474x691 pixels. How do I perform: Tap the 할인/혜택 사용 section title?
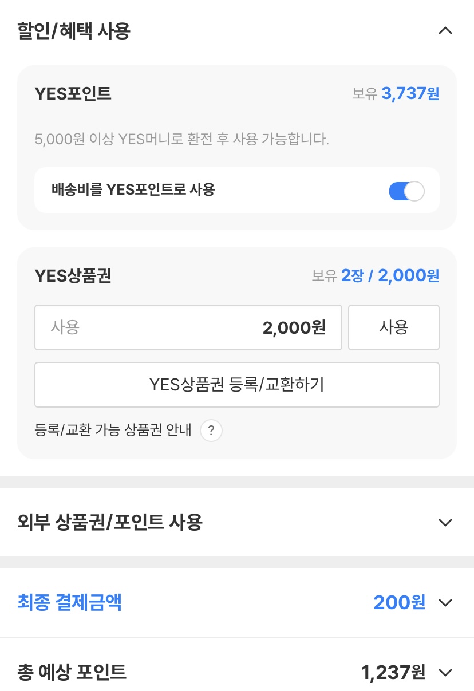(x=74, y=31)
